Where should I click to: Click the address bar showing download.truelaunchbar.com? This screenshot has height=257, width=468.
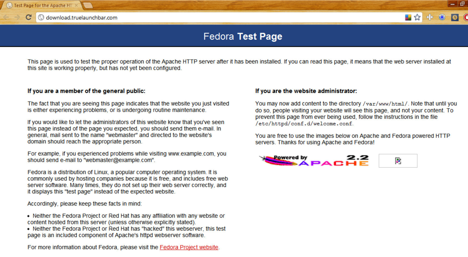215,17
